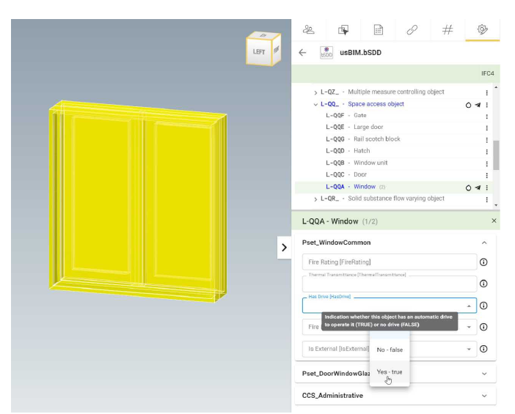Viewport: 515px width, 414px height.
Task: Choose 'No - false' in dropdown
Action: pyautogui.click(x=390, y=350)
